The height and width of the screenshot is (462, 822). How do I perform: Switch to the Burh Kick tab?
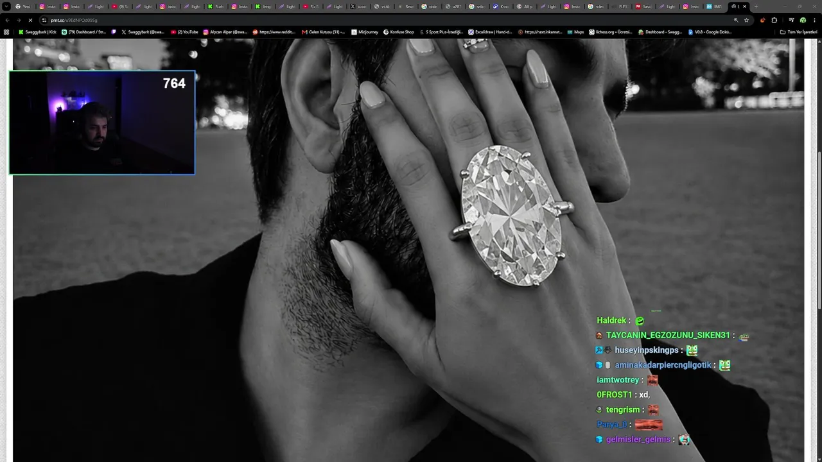pyautogui.click(x=216, y=6)
